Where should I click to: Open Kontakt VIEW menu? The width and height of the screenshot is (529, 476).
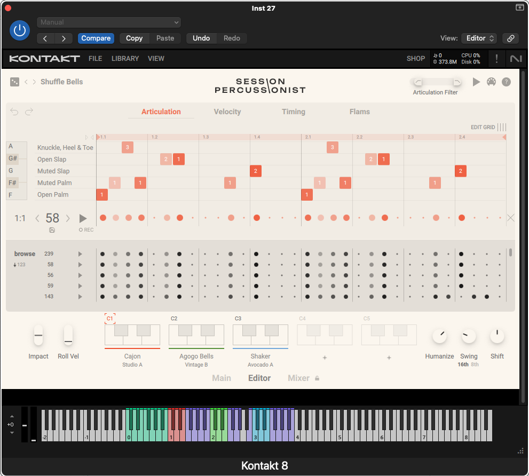[x=156, y=59]
